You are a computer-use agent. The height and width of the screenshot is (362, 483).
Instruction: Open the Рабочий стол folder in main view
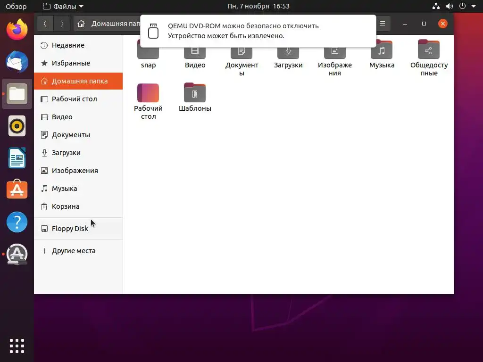(x=148, y=102)
